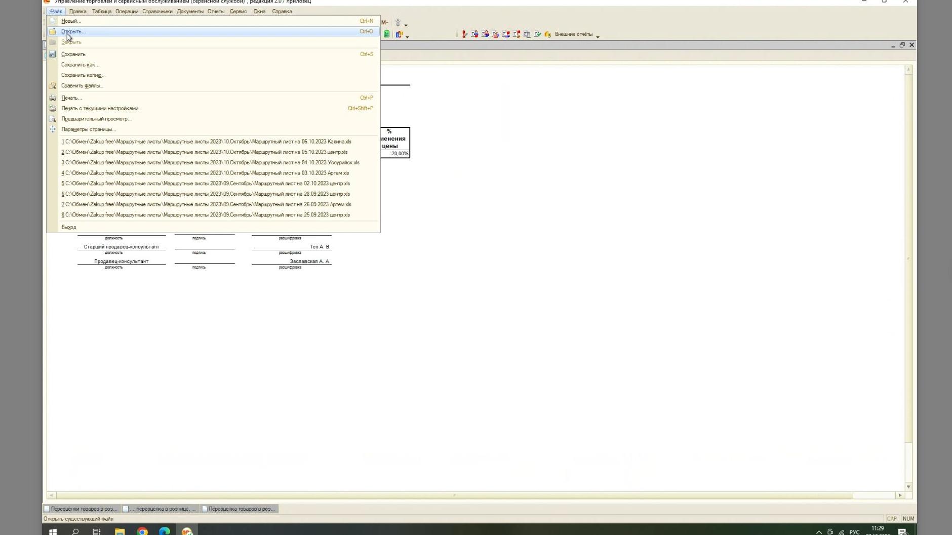
Task: Click the red exclamation mark toolbar icon
Action: (x=464, y=34)
